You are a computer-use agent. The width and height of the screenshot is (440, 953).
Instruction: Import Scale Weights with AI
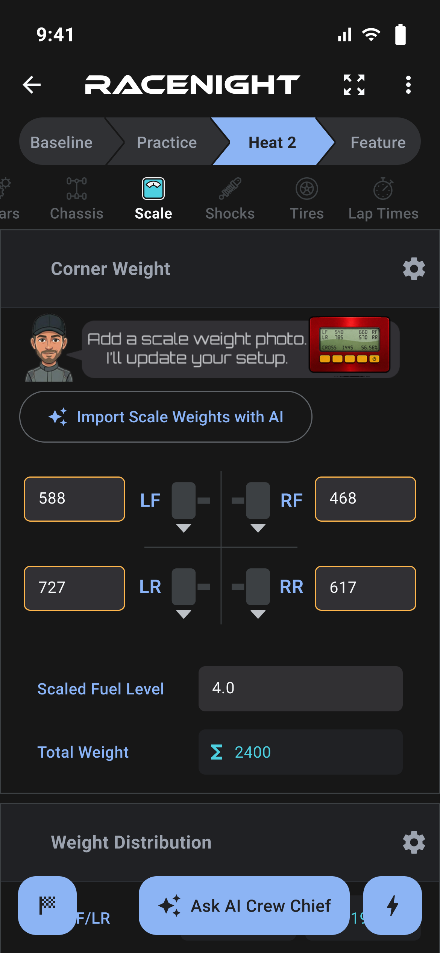pos(165,417)
